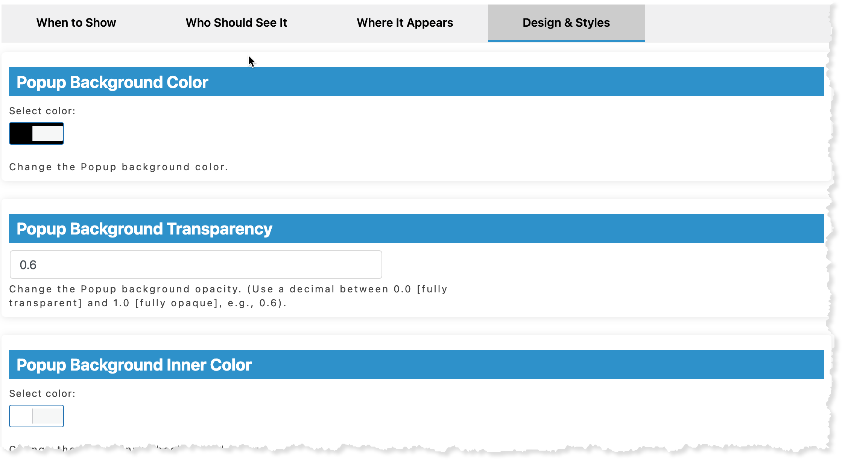The image size is (842, 460).
Task: Click 'Select color:' label under Popup Background Color
Action: [42, 111]
